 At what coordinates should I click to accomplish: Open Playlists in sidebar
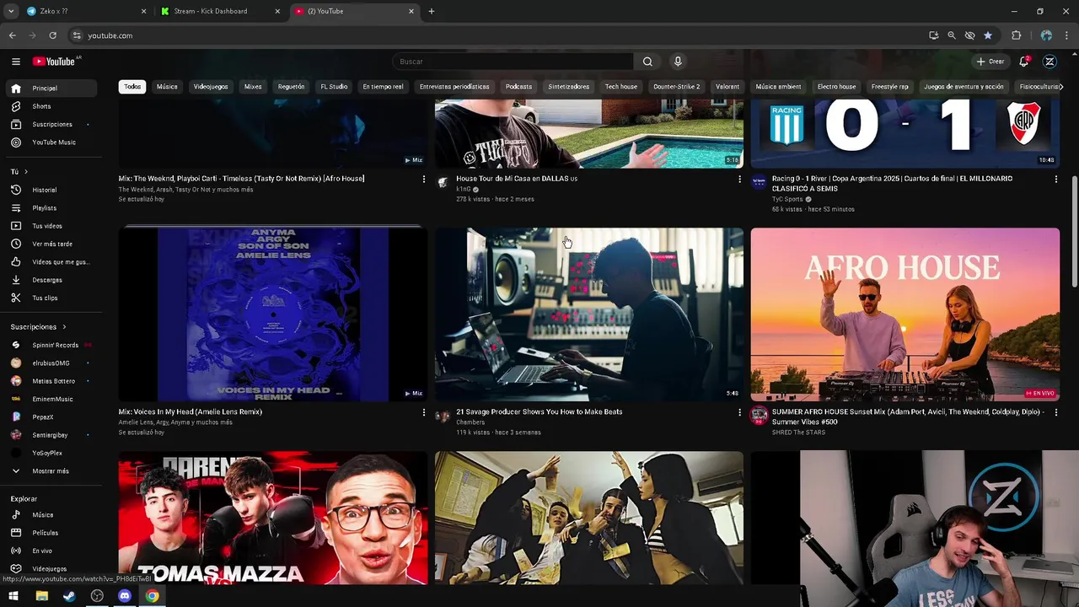[51, 208]
